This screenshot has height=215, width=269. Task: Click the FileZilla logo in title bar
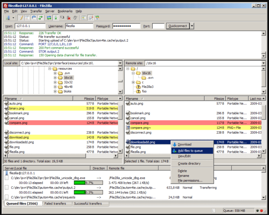tap(6, 6)
